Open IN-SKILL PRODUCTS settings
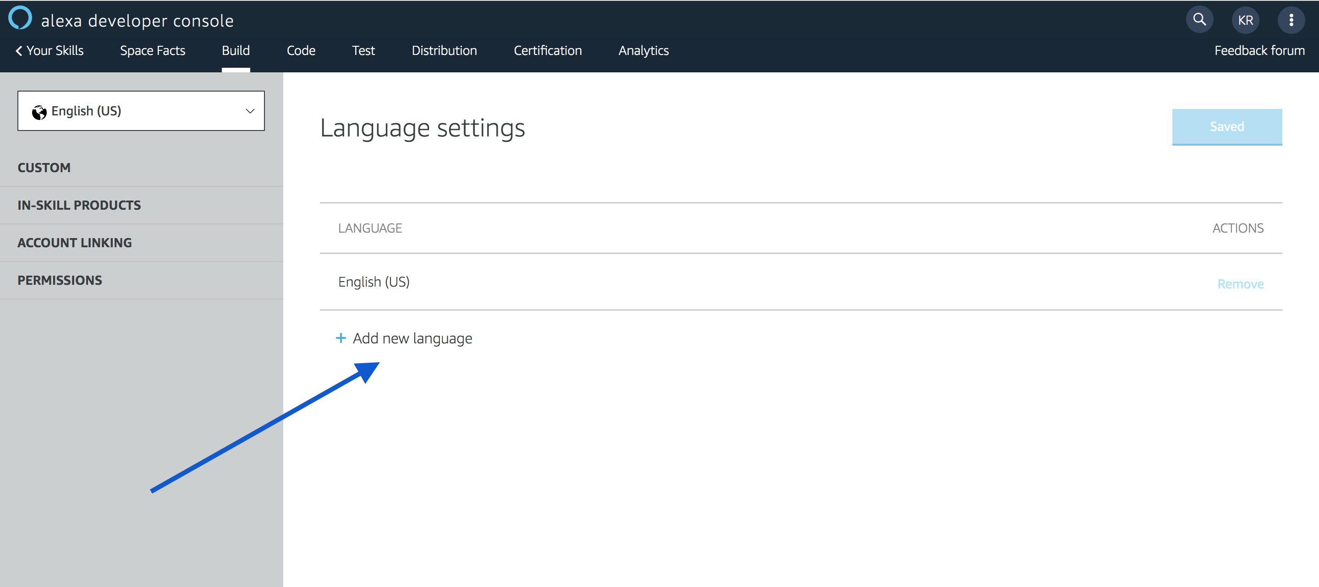 coord(79,205)
